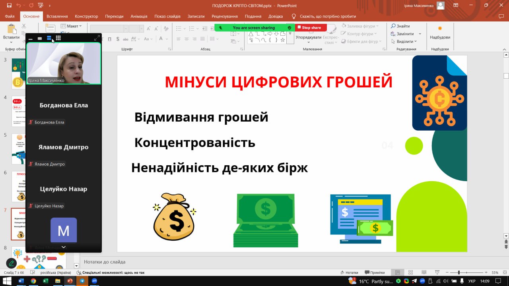Start slideshow from status bar icon

click(437, 272)
